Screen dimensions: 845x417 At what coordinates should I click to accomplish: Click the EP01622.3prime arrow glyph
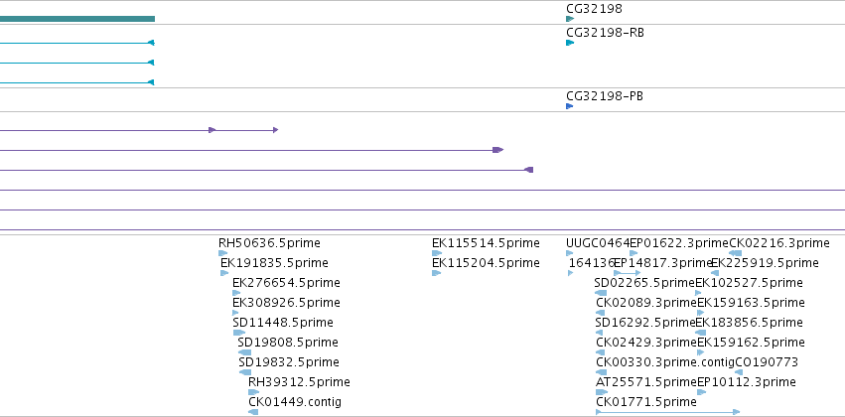634,253
